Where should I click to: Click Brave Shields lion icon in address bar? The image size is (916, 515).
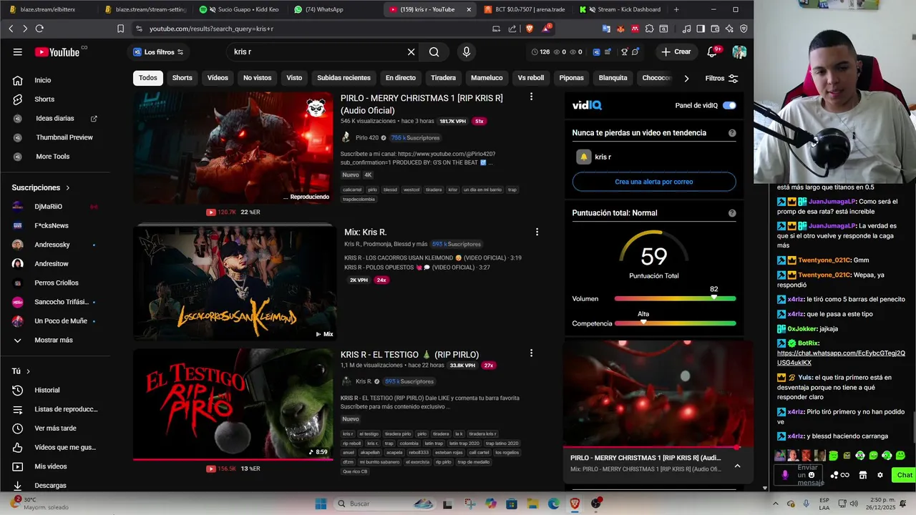pyautogui.click(x=530, y=29)
